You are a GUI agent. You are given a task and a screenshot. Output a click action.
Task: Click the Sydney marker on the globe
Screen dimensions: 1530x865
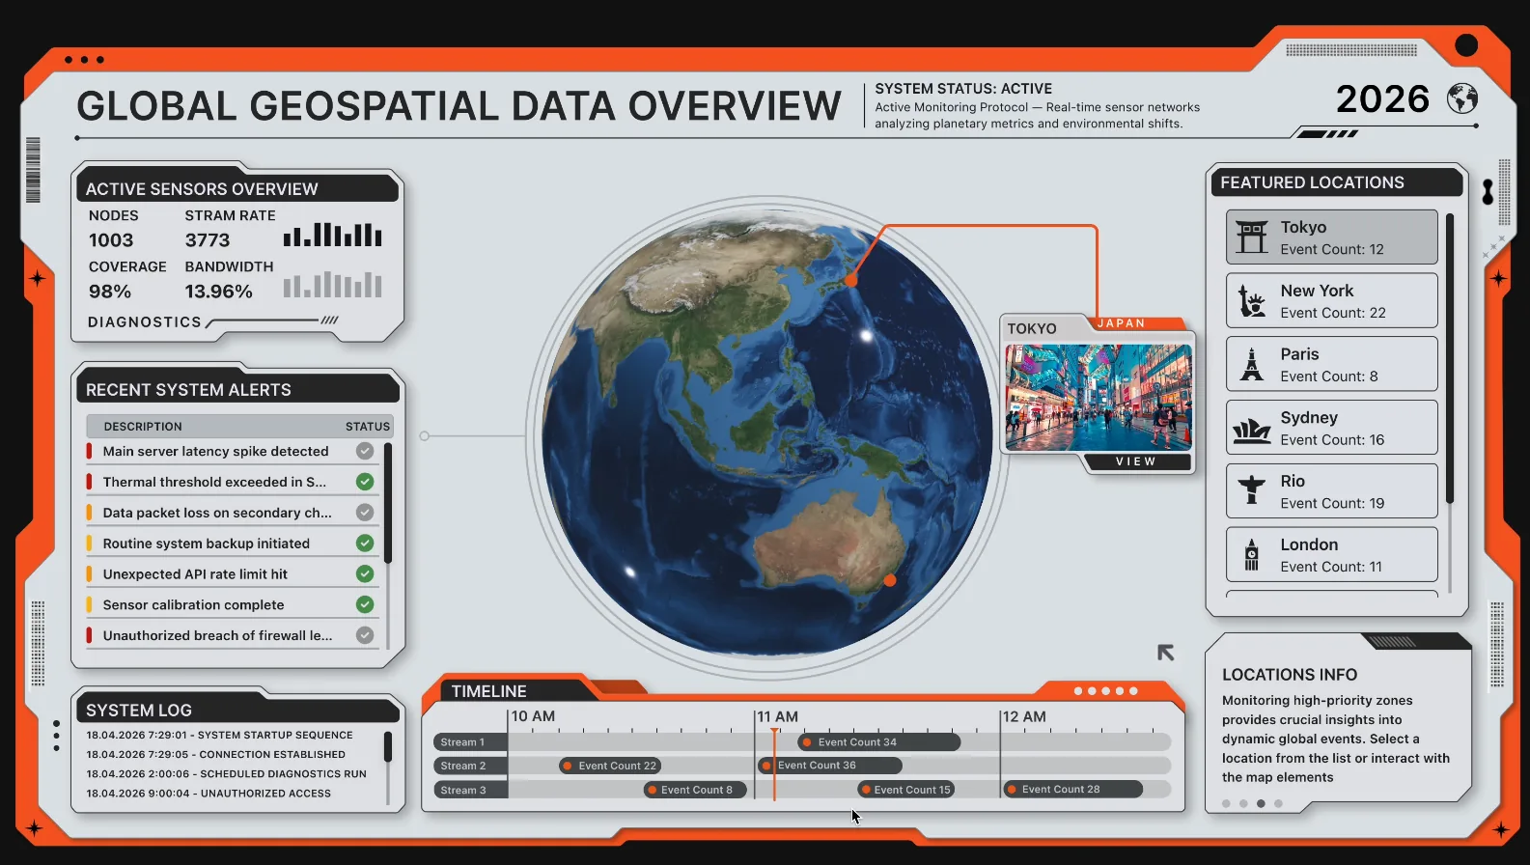890,580
